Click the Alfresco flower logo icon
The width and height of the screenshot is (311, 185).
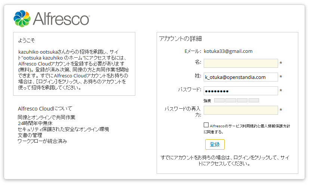point(22,19)
